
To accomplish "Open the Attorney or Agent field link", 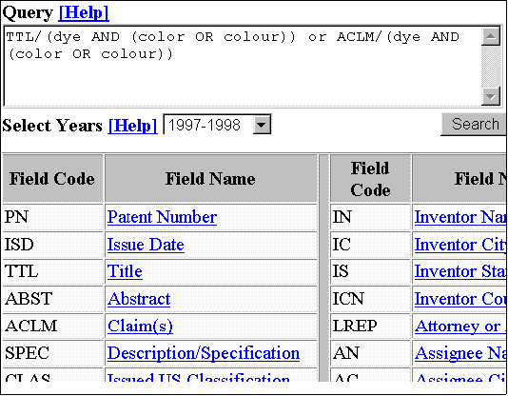I will pos(460,326).
